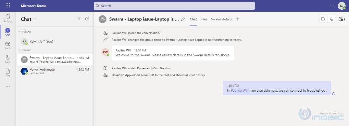Image resolution: width=349 pixels, height=126 pixels.
Task: Expand the Chat header dropdown chevron
Action: tap(35, 19)
